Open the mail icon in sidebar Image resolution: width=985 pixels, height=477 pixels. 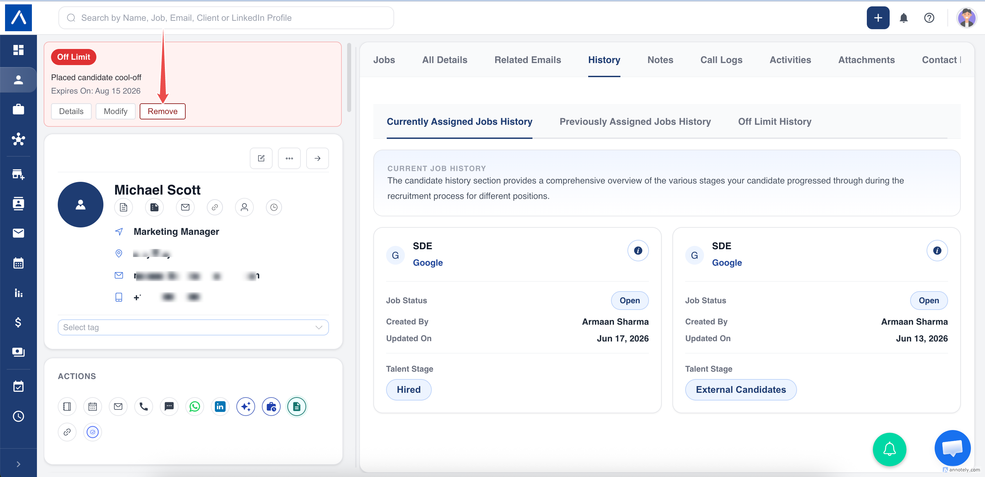18,233
